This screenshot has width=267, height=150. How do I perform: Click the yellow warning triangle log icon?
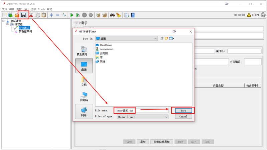pos(249,15)
